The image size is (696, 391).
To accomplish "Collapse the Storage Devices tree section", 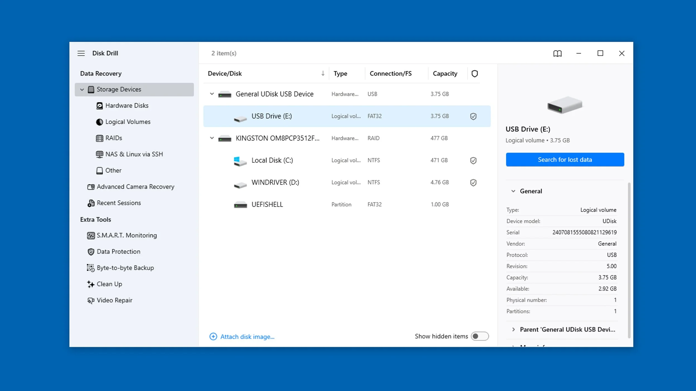I will click(82, 90).
